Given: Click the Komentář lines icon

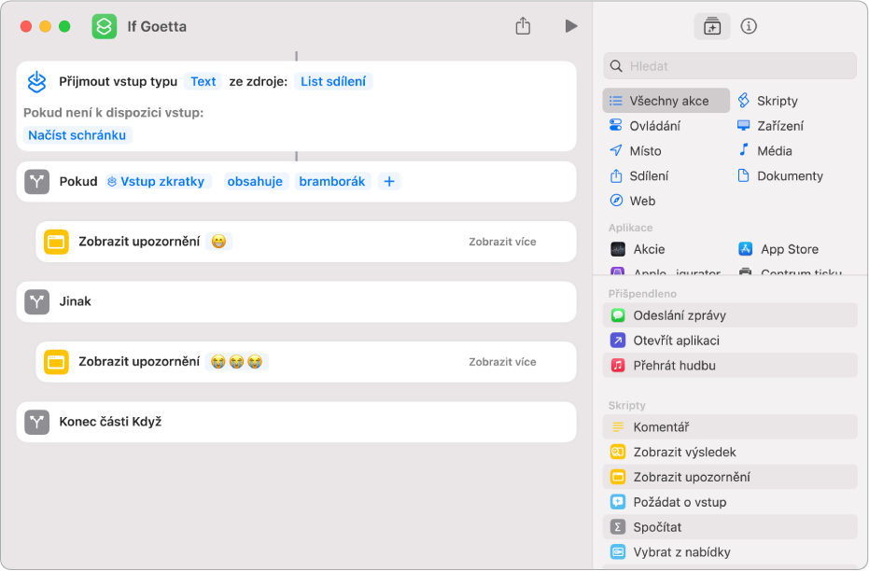Looking at the screenshot, I should pyautogui.click(x=617, y=427).
